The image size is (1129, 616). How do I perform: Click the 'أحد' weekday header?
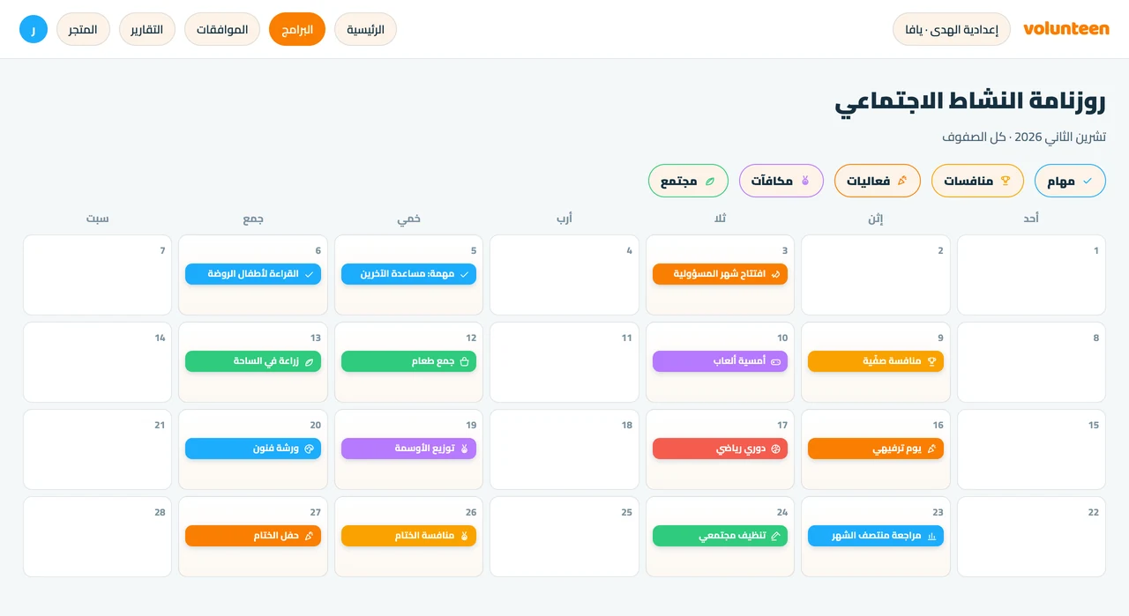pos(1031,218)
